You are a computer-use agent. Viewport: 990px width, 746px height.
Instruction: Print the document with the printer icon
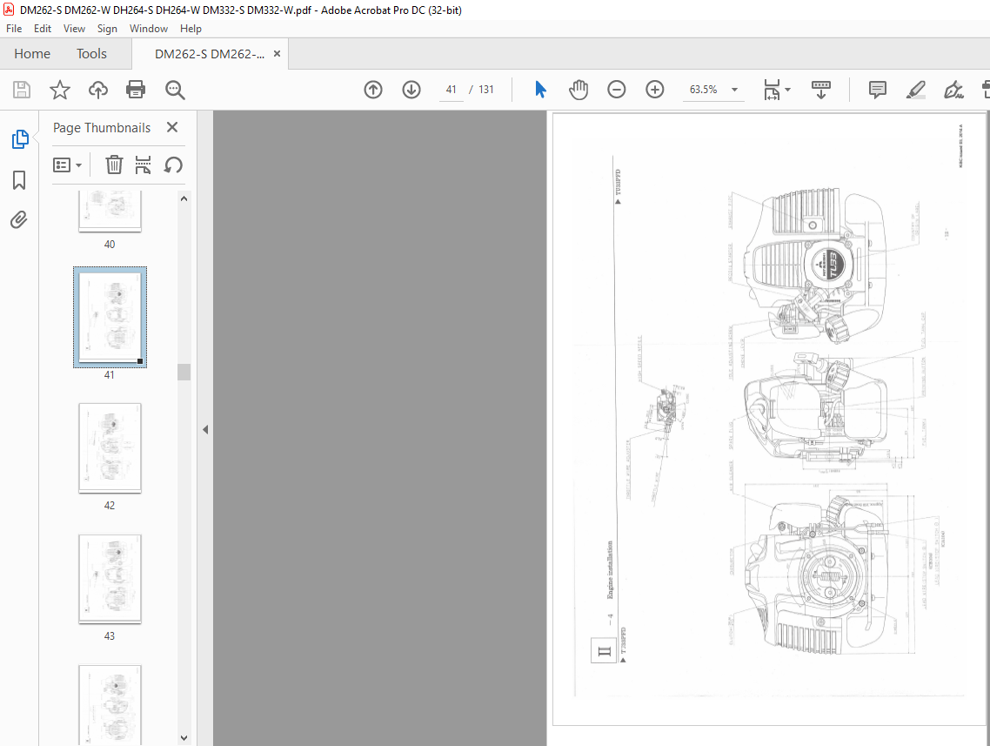click(136, 90)
